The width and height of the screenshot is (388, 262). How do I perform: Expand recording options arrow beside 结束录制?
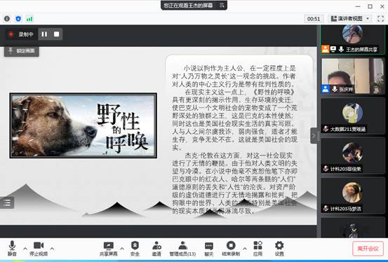245,249
